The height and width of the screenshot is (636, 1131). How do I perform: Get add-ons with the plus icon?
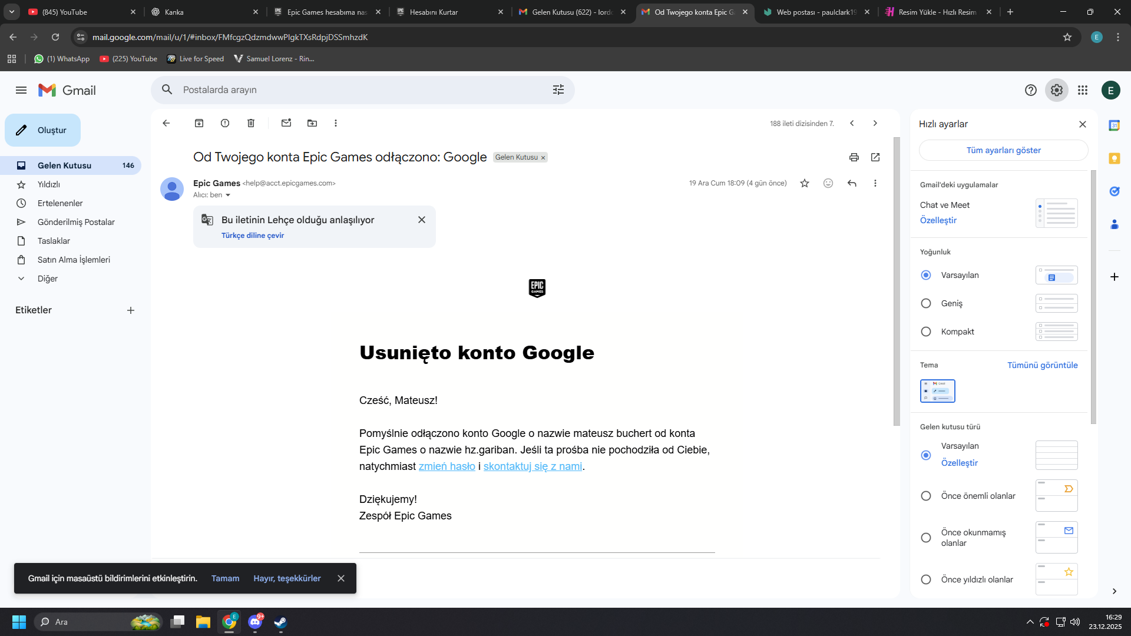1115,277
